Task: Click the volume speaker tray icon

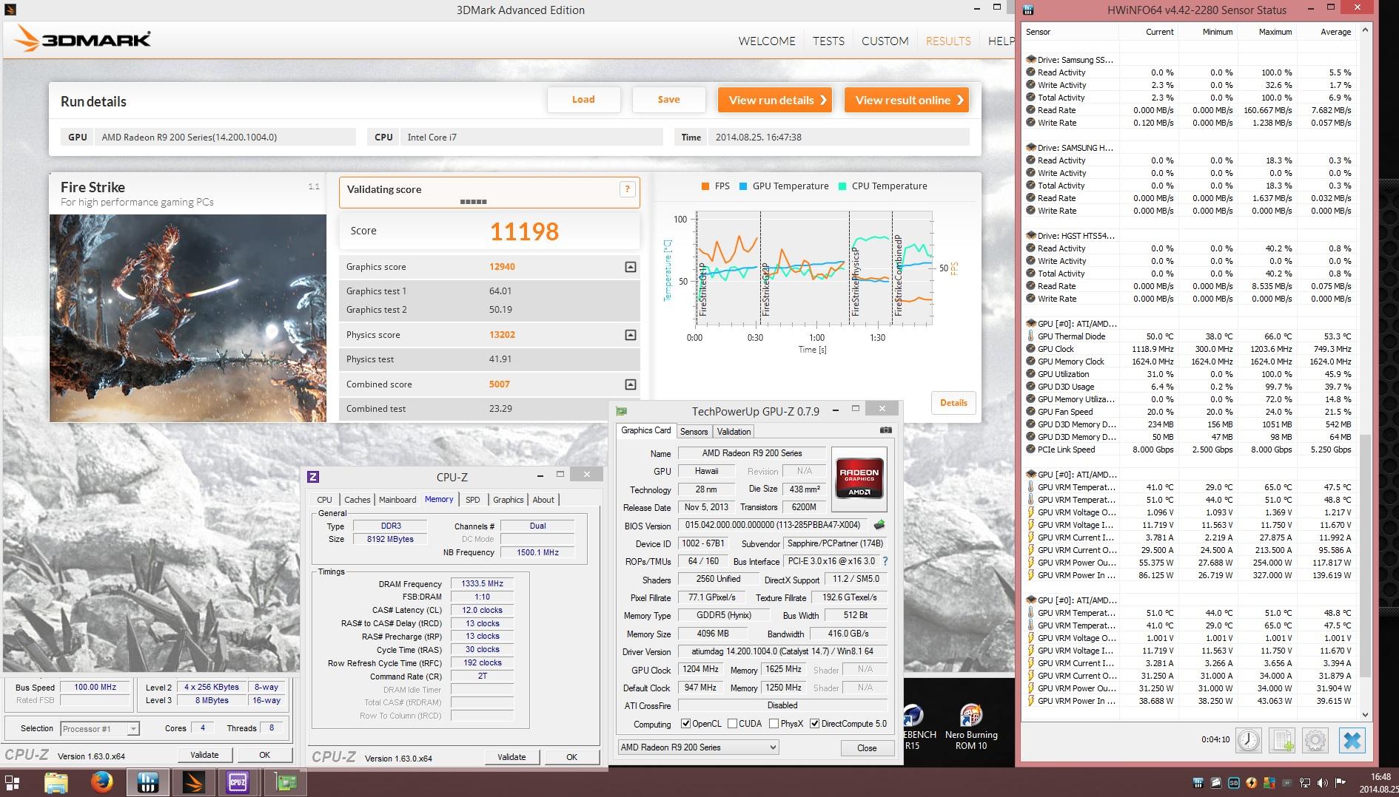Action: pyautogui.click(x=1321, y=783)
